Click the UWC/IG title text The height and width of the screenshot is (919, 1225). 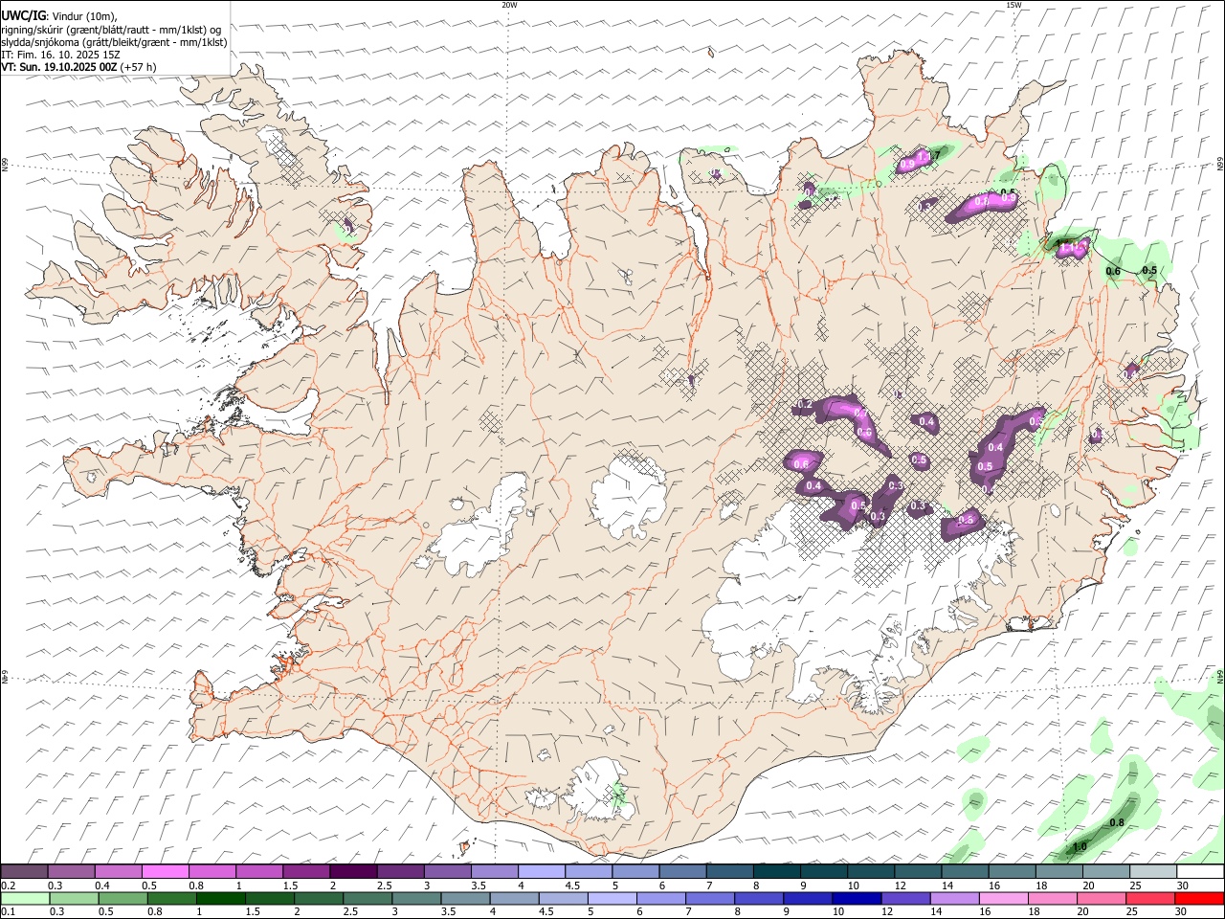point(23,16)
